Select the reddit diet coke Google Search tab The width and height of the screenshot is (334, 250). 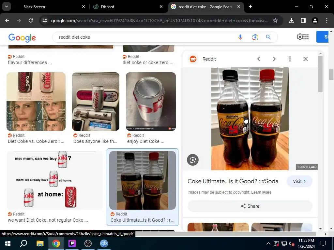pyautogui.click(x=205, y=7)
